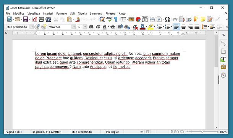Toggle strikethrough formatting
Screen dimensions: 233x138
[113, 27]
